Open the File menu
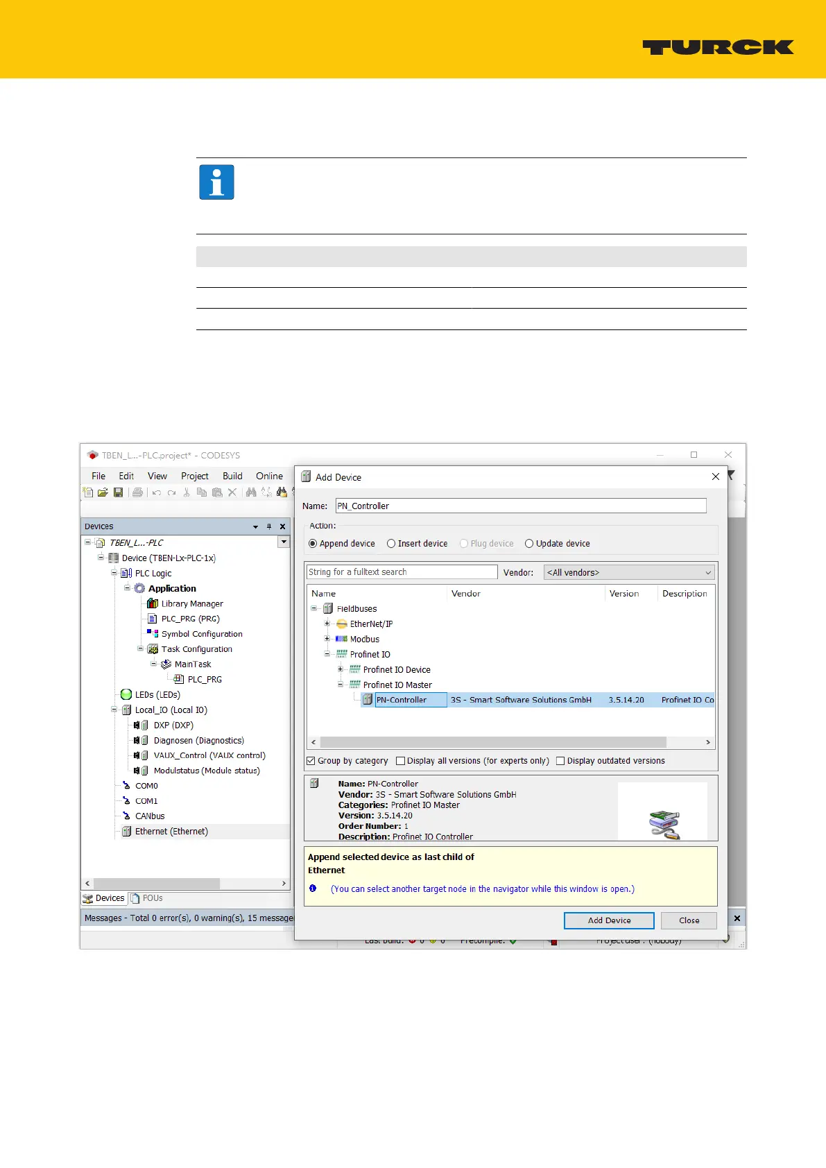The height and width of the screenshot is (1168, 826). pos(98,476)
